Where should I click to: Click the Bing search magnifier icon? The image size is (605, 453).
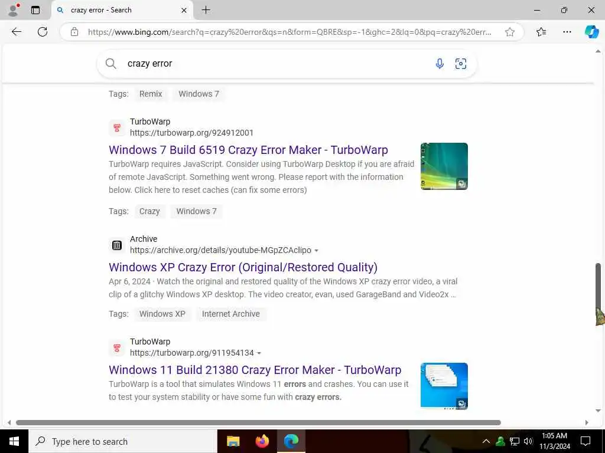click(x=110, y=64)
